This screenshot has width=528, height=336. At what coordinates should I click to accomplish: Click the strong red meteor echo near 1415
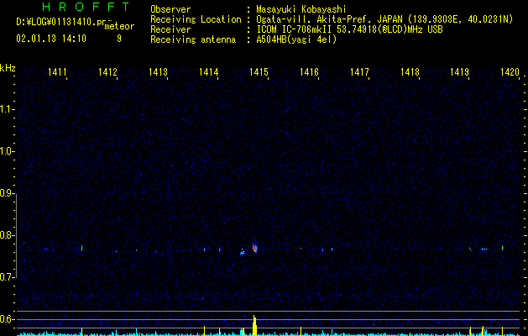(x=254, y=248)
